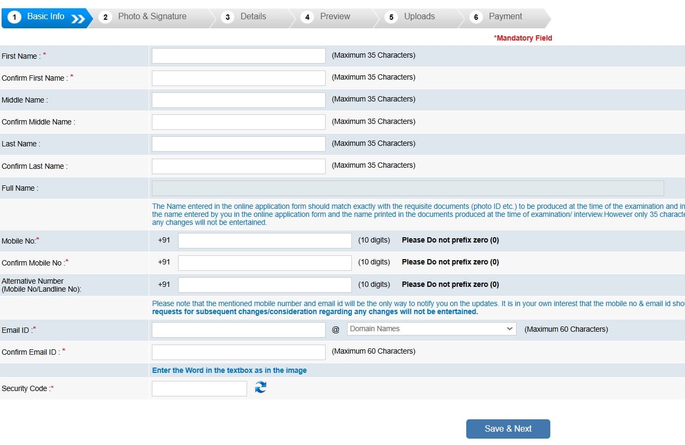
Task: Click the Confirm Mobile No field
Action: point(265,263)
